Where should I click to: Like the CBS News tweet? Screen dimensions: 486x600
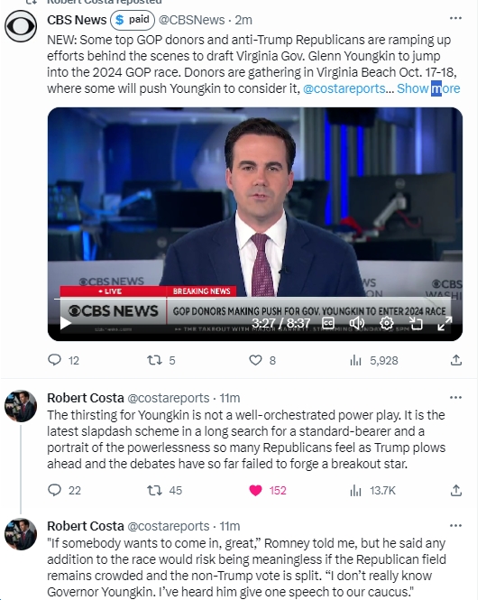click(255, 360)
